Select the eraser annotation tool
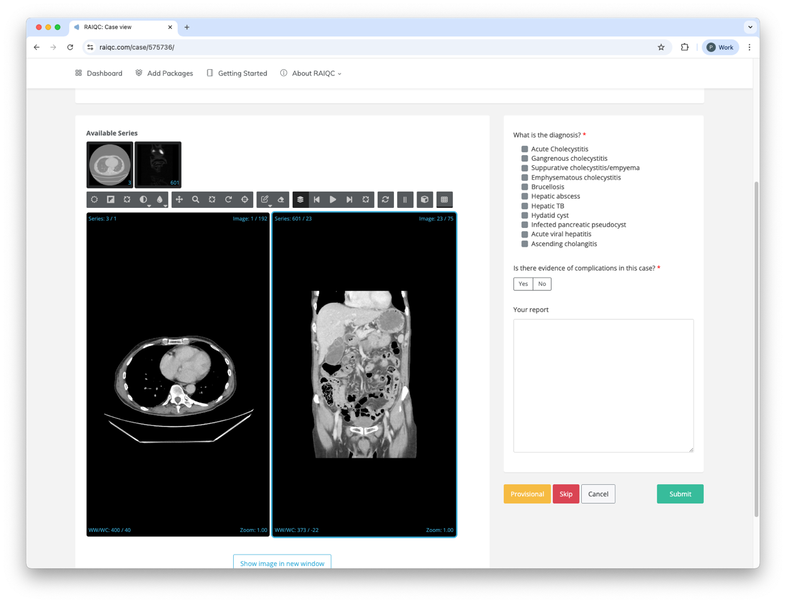 281,200
